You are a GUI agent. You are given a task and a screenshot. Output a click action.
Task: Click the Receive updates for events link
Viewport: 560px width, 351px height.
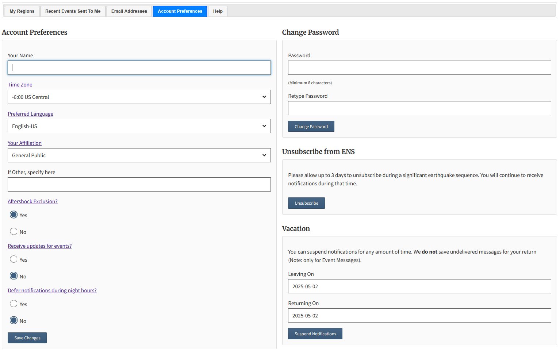pyautogui.click(x=40, y=246)
